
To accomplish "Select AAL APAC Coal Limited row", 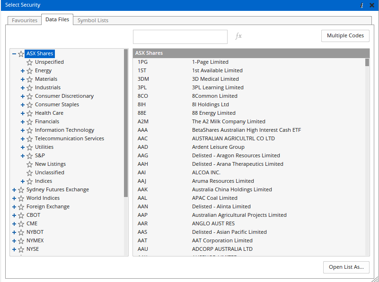I will click(x=249, y=198).
